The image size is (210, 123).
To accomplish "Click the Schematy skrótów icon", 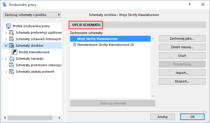I will [12, 46].
